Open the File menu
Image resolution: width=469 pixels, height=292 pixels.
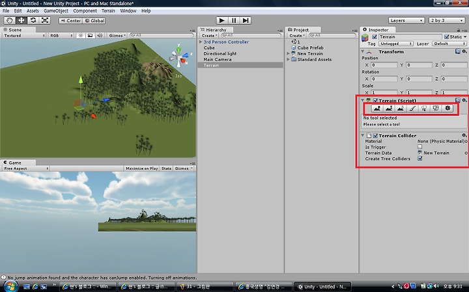(x=6, y=11)
